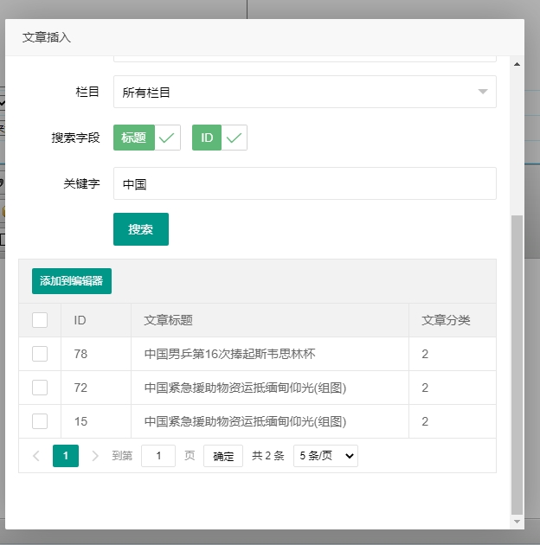Click the 文章标题 column header
540x545 pixels.
pyautogui.click(x=168, y=320)
